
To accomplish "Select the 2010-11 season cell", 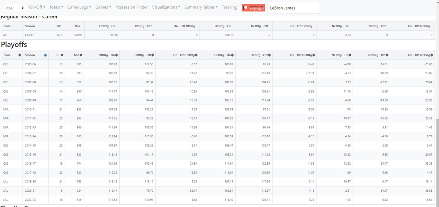I will pos(35,109).
